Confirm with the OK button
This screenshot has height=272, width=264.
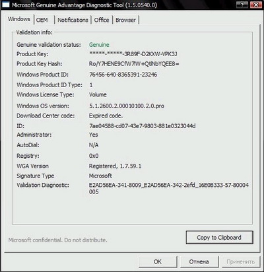coord(158,261)
